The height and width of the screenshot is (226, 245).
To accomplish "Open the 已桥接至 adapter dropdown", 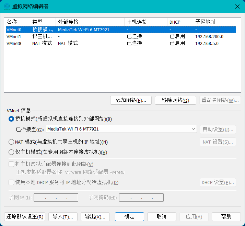I will coord(121,129).
